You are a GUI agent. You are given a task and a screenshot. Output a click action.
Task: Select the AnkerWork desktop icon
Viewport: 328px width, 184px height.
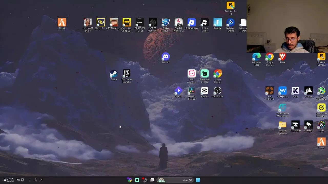tap(282, 92)
